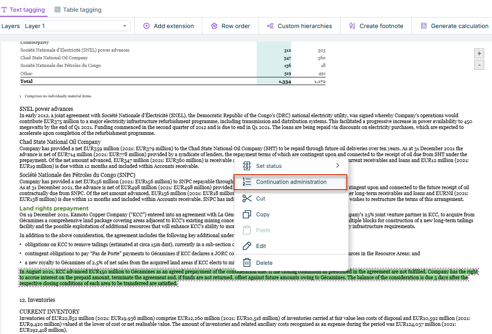This screenshot has width=492, height=334.
Task: Click the Société Nationale des Pétroles du Congo (SNPC) heading
Action: (77, 175)
